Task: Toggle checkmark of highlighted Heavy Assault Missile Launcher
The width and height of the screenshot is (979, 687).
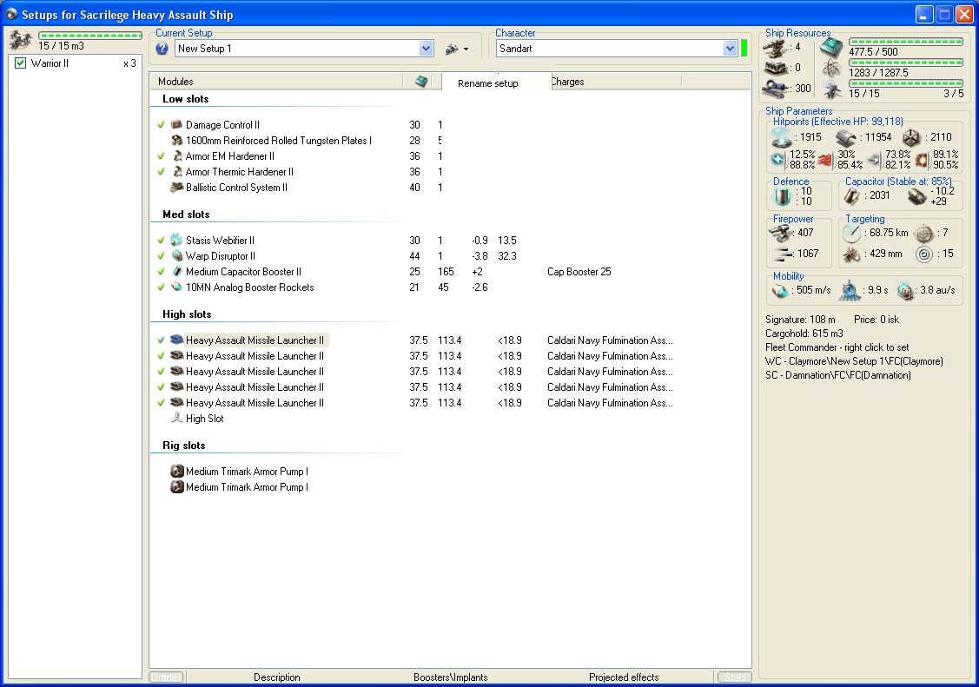Action: [x=161, y=340]
